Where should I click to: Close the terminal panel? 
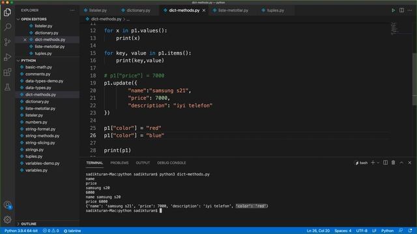tap(410, 162)
